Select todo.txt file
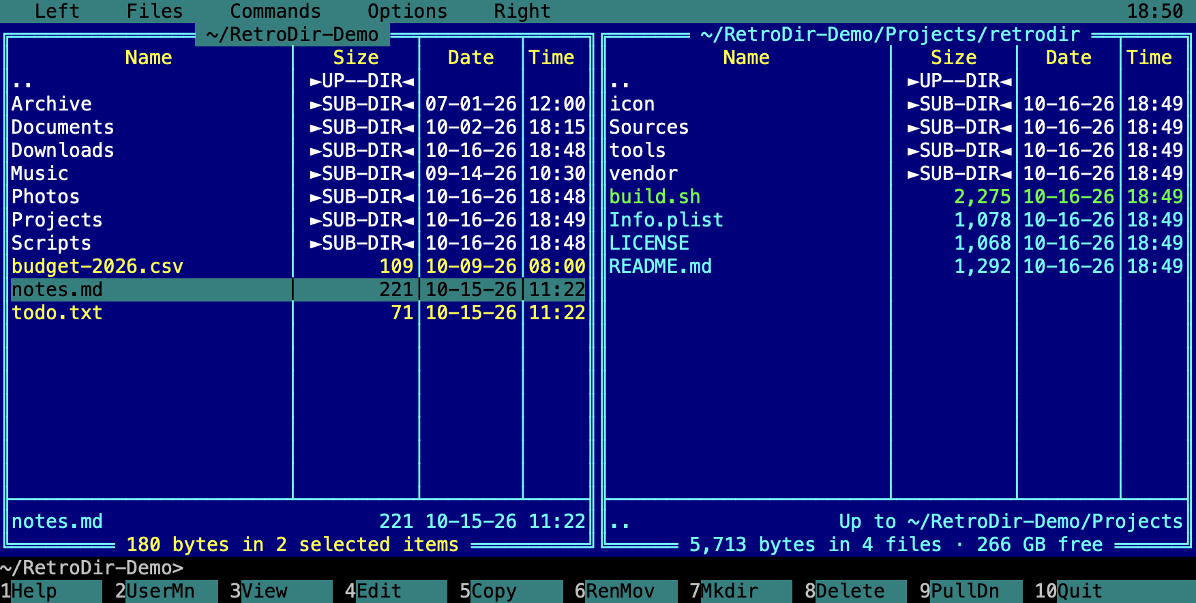The width and height of the screenshot is (1196, 603). pos(298,312)
